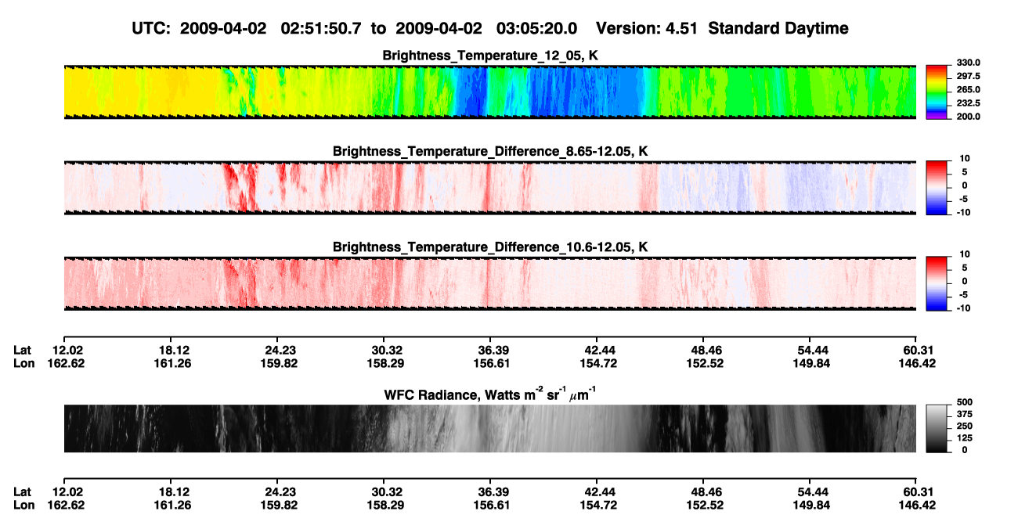Viewport: 1018px width, 522px height.
Task: Click the upper axis Lat label
Action: click(23, 350)
